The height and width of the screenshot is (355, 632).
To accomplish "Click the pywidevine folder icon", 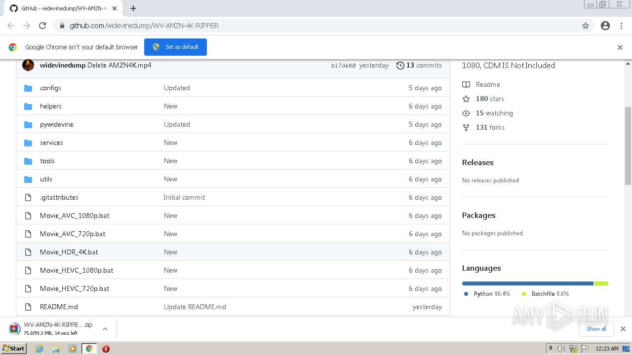I will point(28,125).
